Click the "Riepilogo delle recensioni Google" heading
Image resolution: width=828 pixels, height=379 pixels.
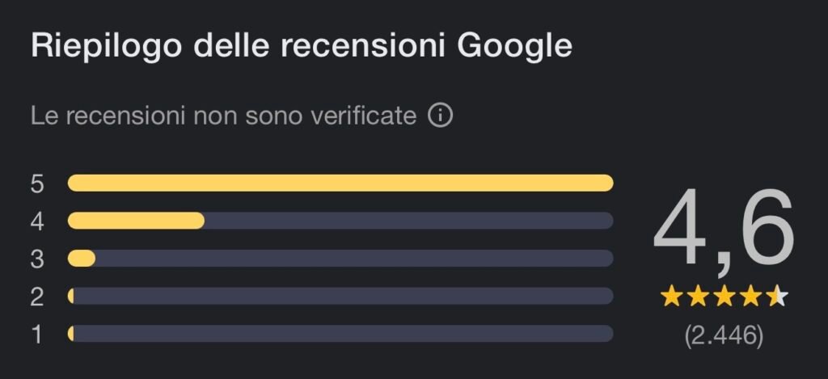[301, 45]
